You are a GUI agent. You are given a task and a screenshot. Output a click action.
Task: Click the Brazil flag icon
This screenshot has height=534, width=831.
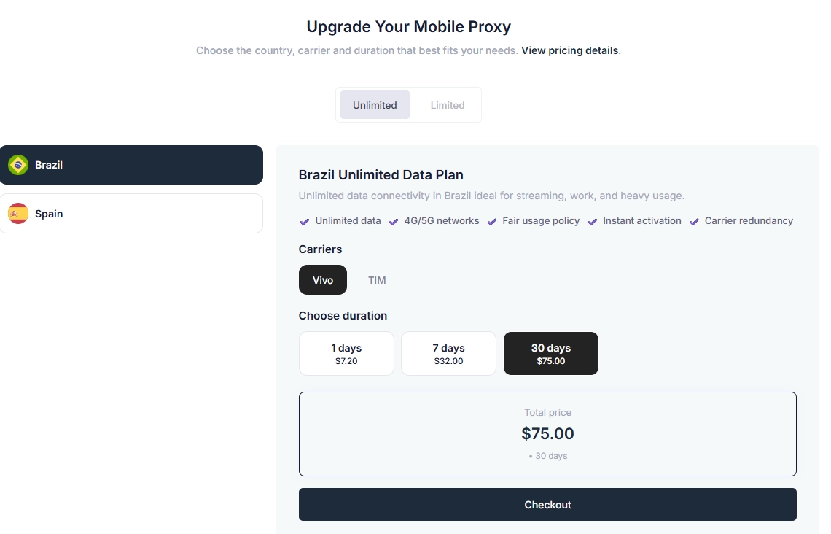18,165
